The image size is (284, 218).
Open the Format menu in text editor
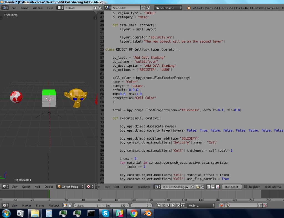(128, 187)
